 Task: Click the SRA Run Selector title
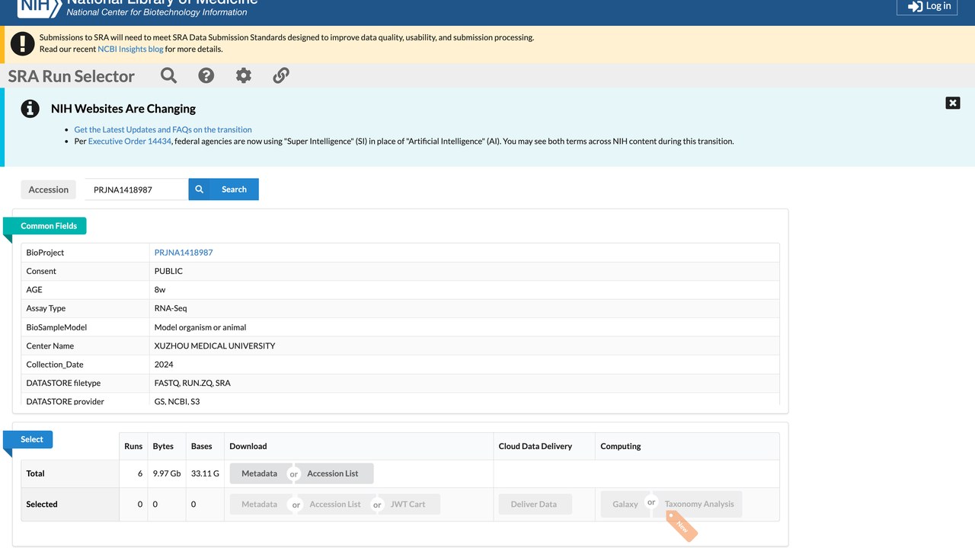coord(72,76)
